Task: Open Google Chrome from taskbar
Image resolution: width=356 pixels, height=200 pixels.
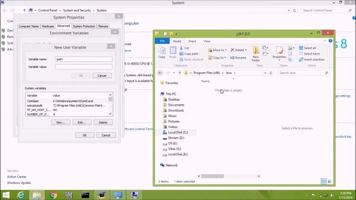Action: (x=53, y=195)
